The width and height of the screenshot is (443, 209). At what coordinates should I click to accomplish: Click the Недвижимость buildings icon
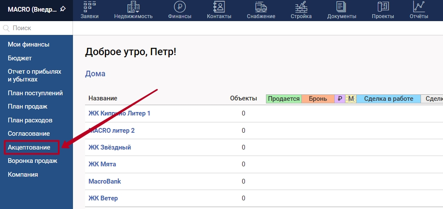(133, 7)
